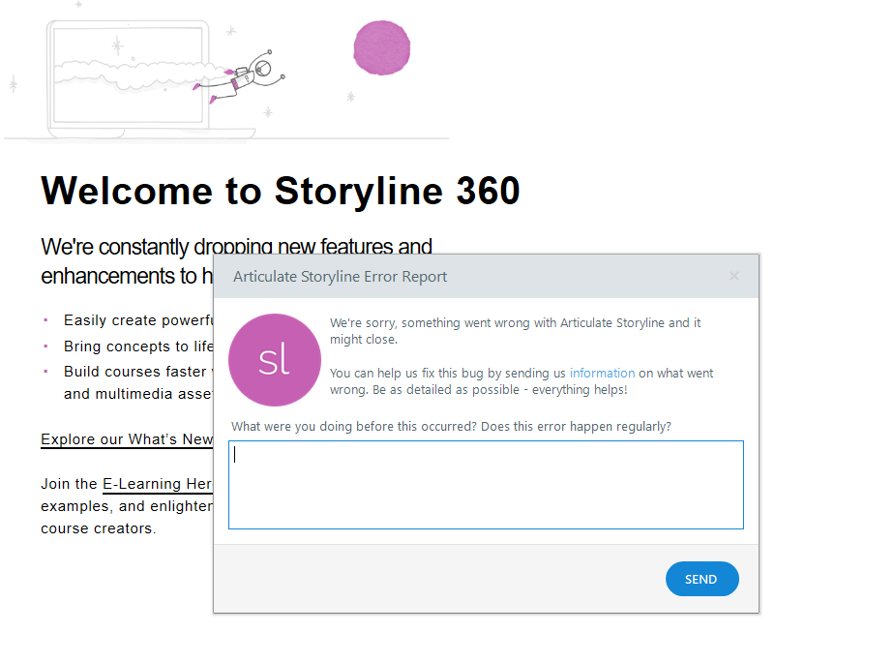The height and width of the screenshot is (663, 894).
Task: Open the E-Learning Heroes link
Action: click(157, 484)
